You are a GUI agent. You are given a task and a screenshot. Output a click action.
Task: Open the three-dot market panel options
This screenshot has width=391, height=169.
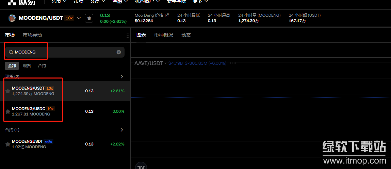tap(127, 35)
